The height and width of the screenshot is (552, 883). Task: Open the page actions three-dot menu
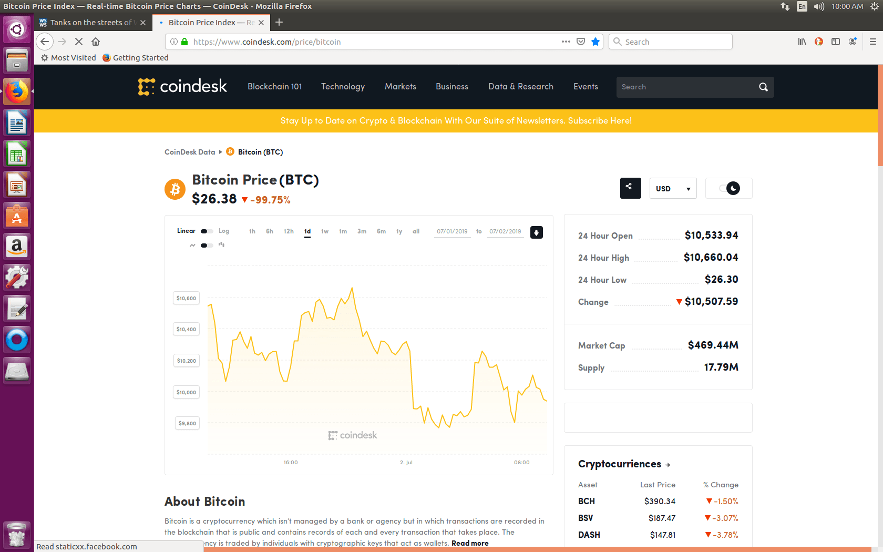(566, 42)
